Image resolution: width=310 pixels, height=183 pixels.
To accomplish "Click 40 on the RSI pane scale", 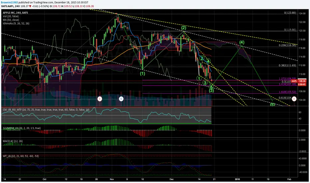I will click(x=300, y=119).
